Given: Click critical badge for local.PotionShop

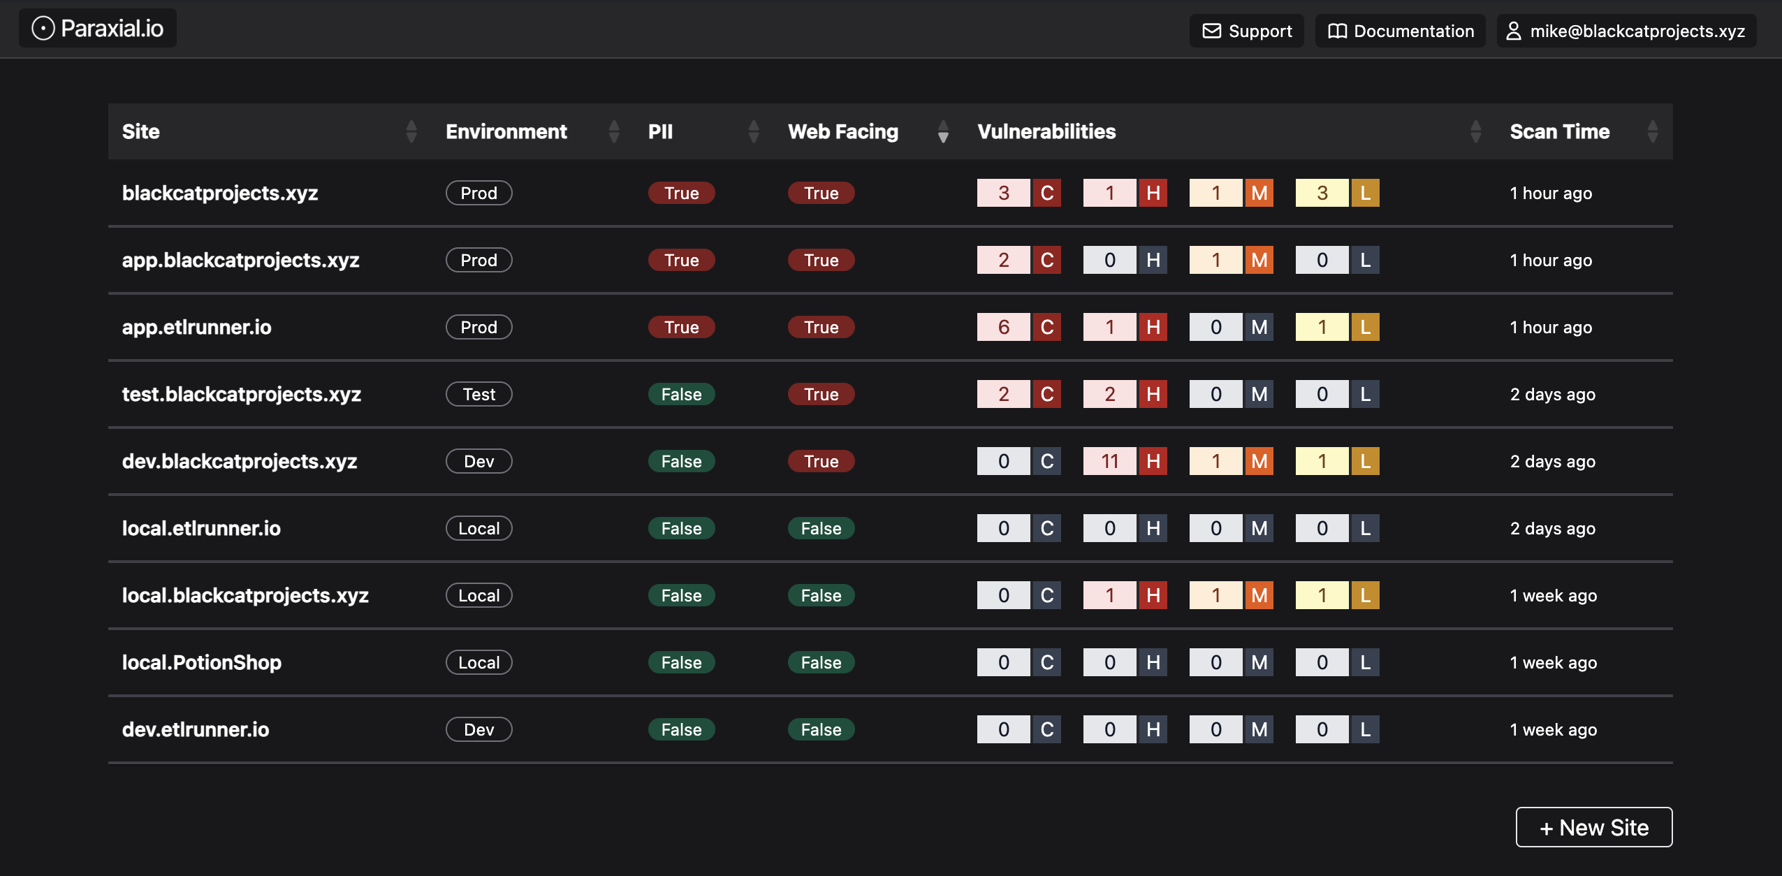Looking at the screenshot, I should (x=1019, y=662).
